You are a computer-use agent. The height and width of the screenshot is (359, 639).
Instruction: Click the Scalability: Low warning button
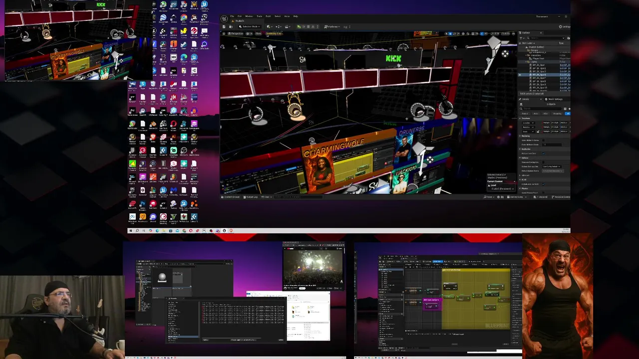[x=274, y=33]
